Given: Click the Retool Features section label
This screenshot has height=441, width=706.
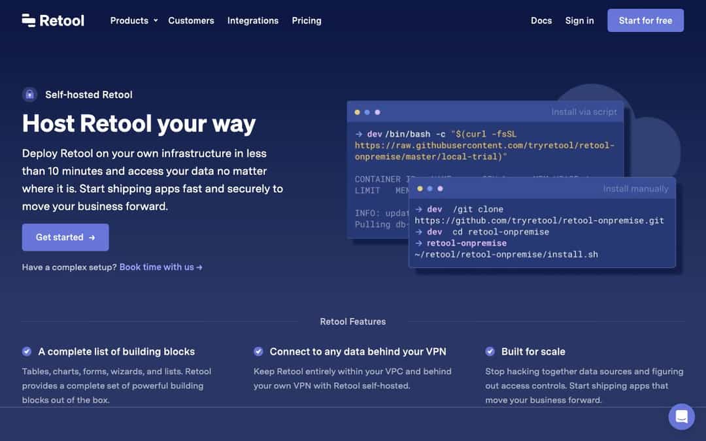Looking at the screenshot, I should point(352,321).
